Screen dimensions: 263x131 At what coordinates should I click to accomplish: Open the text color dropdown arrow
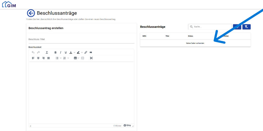pyautogui.click(x=74, y=52)
